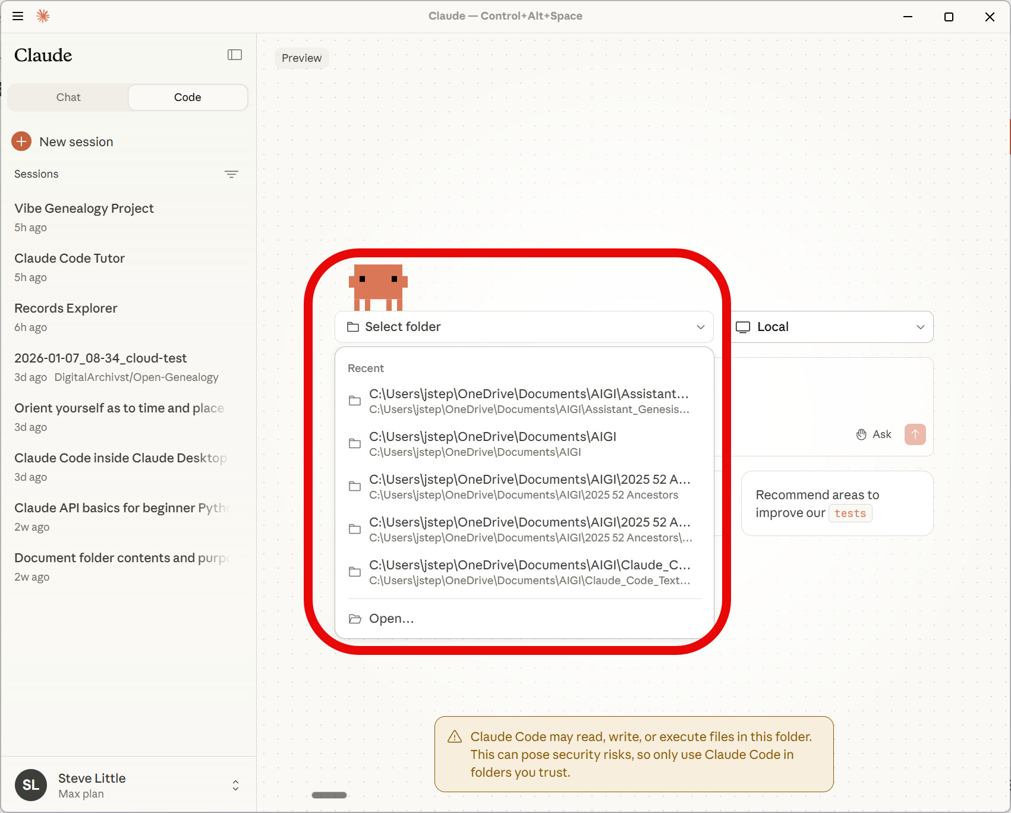Open Records Explorer session
The width and height of the screenshot is (1011, 813).
tap(128, 317)
